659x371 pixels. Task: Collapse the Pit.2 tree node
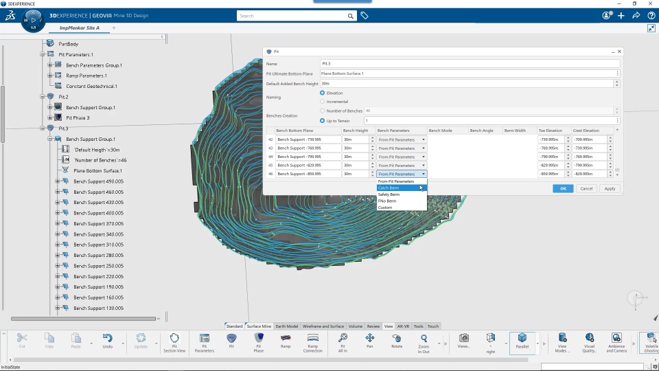point(43,97)
